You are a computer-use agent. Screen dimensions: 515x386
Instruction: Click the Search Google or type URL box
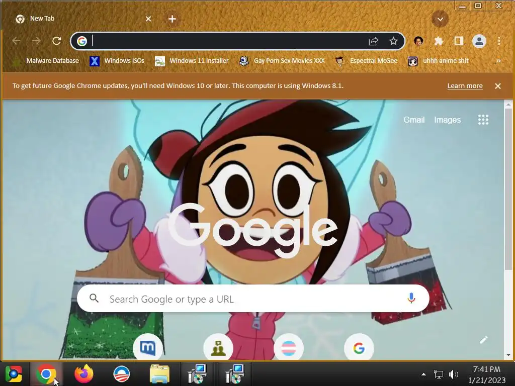click(253, 299)
